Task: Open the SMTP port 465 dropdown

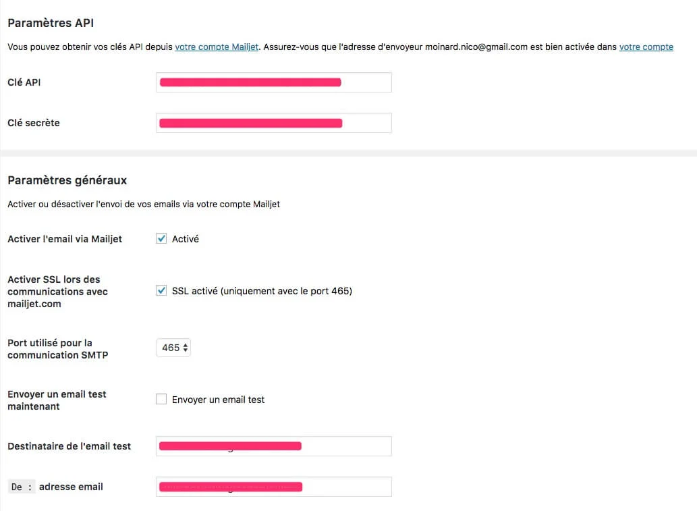Action: 173,348
